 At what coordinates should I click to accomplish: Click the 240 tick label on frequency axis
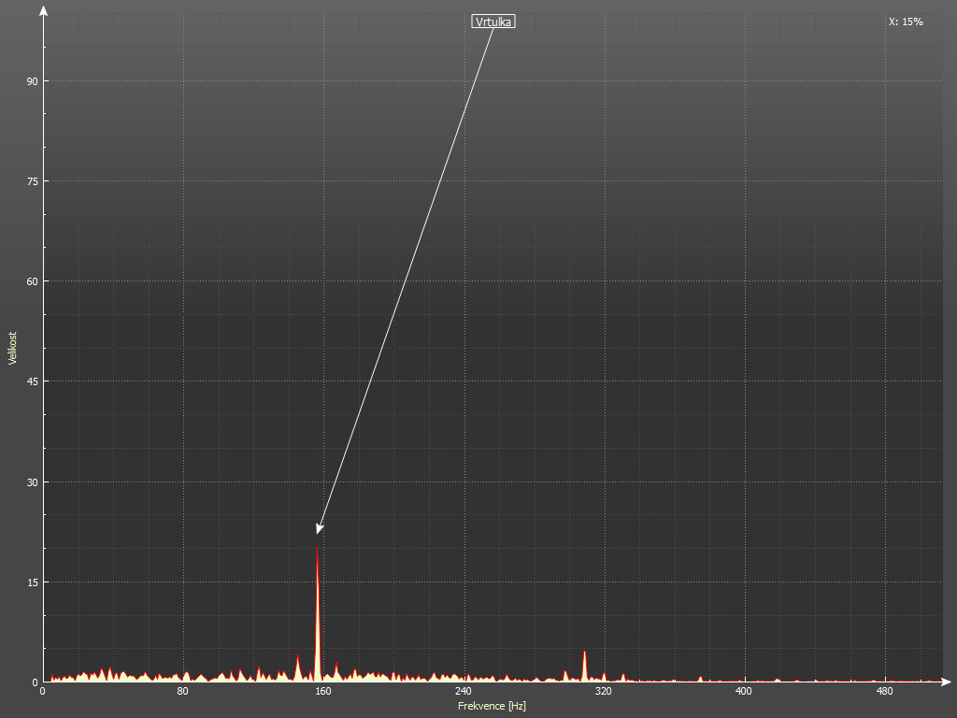pos(464,692)
